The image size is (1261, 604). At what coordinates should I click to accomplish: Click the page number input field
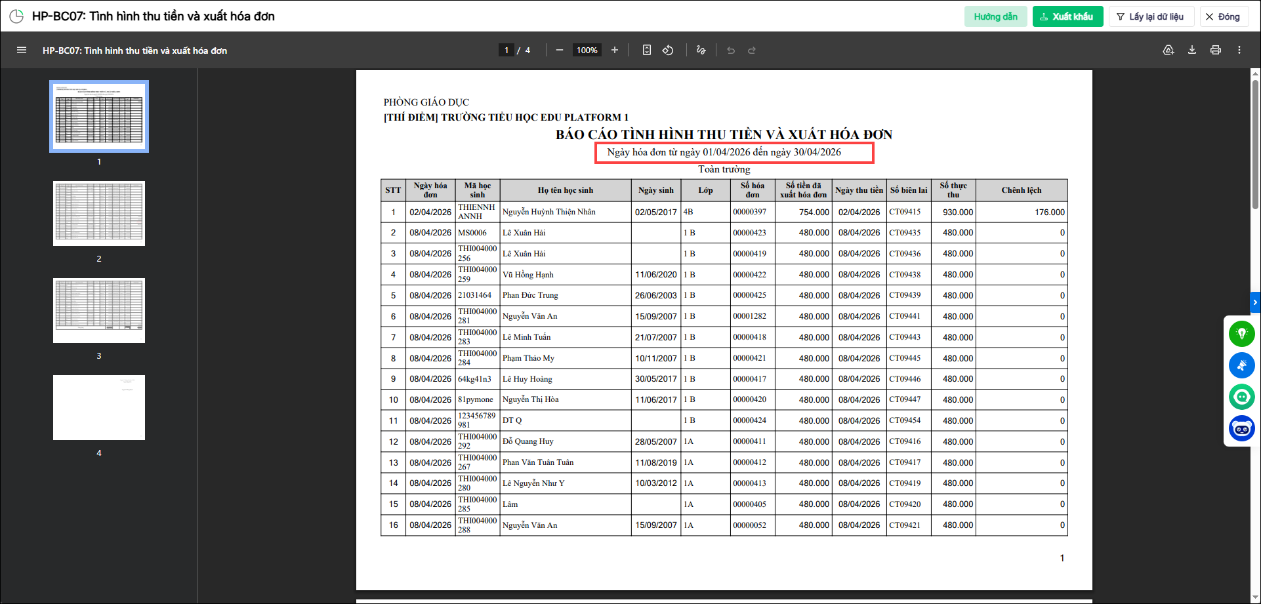click(506, 50)
